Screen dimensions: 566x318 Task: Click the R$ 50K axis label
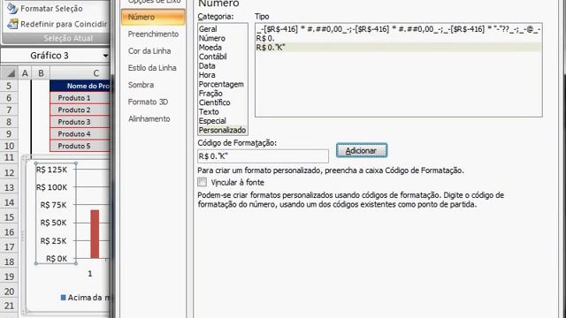click(x=53, y=223)
